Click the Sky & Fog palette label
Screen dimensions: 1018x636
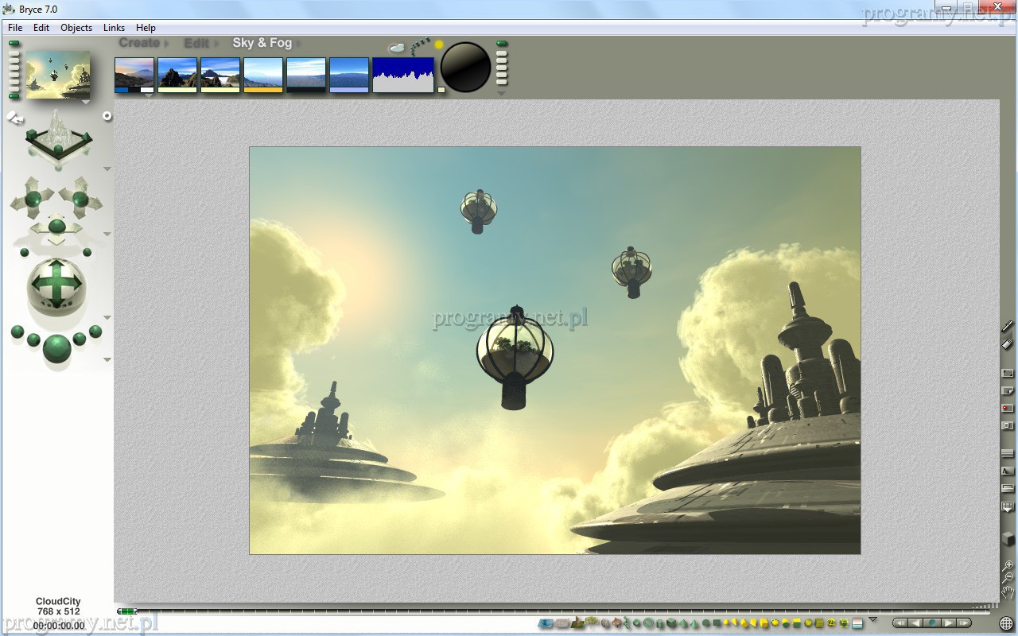coord(262,43)
